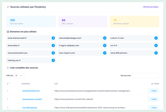Focus the Rechercher search field

pos(146,76)
